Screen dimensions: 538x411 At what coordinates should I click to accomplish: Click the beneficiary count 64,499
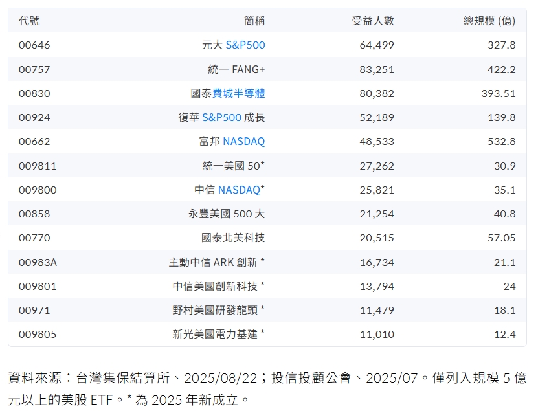[377, 45]
